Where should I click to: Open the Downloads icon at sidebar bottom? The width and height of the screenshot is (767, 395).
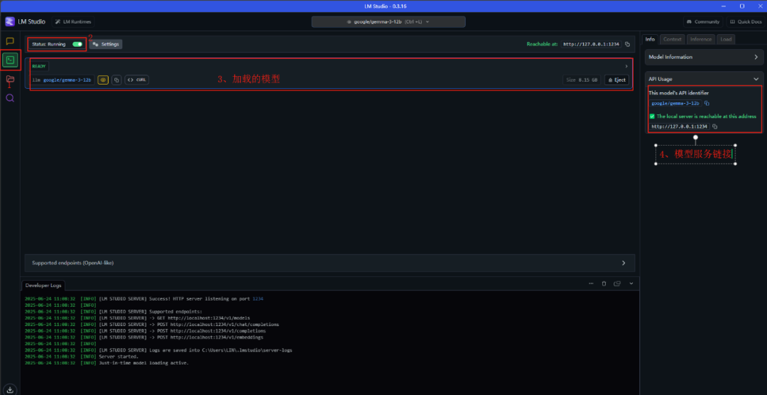pyautogui.click(x=10, y=389)
